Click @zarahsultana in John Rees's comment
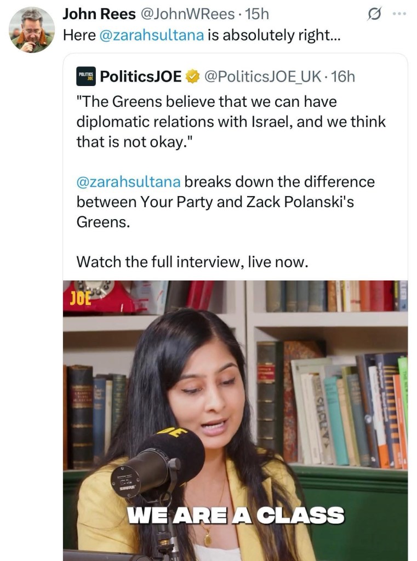The width and height of the screenshot is (417, 561). [x=151, y=35]
